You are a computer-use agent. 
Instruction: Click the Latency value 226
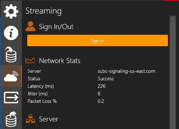click(102, 86)
